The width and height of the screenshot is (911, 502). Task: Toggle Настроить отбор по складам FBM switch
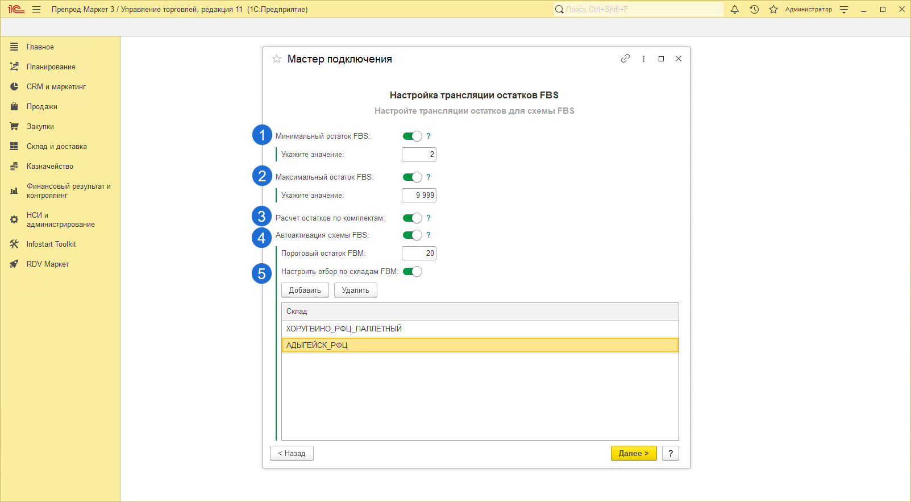(x=413, y=271)
